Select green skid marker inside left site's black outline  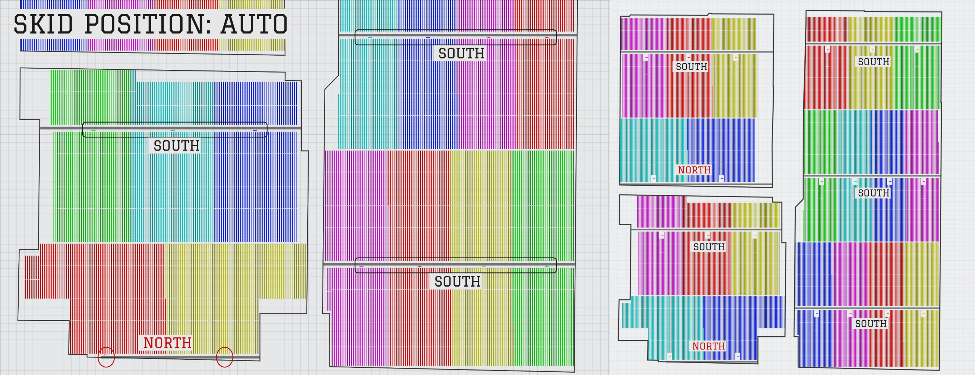[93, 131]
